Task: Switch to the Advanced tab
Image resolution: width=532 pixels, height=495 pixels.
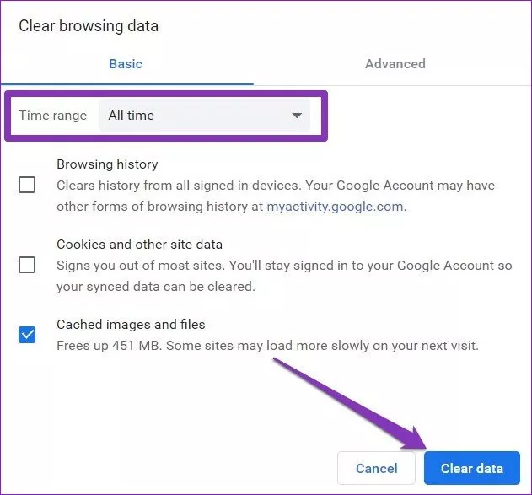Action: (x=395, y=64)
